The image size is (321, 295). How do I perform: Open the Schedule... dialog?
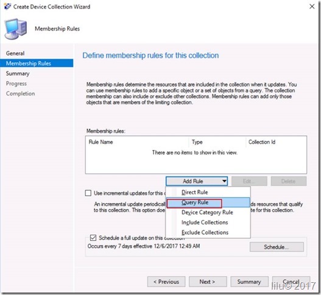pyautogui.click(x=277, y=247)
